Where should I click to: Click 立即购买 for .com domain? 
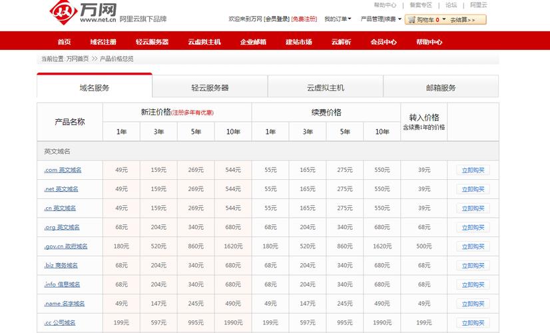pos(473,170)
